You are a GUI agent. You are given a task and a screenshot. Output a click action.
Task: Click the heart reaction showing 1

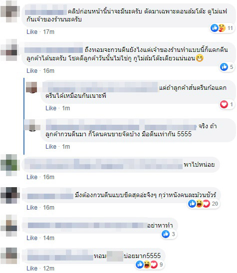[x=227, y=104]
